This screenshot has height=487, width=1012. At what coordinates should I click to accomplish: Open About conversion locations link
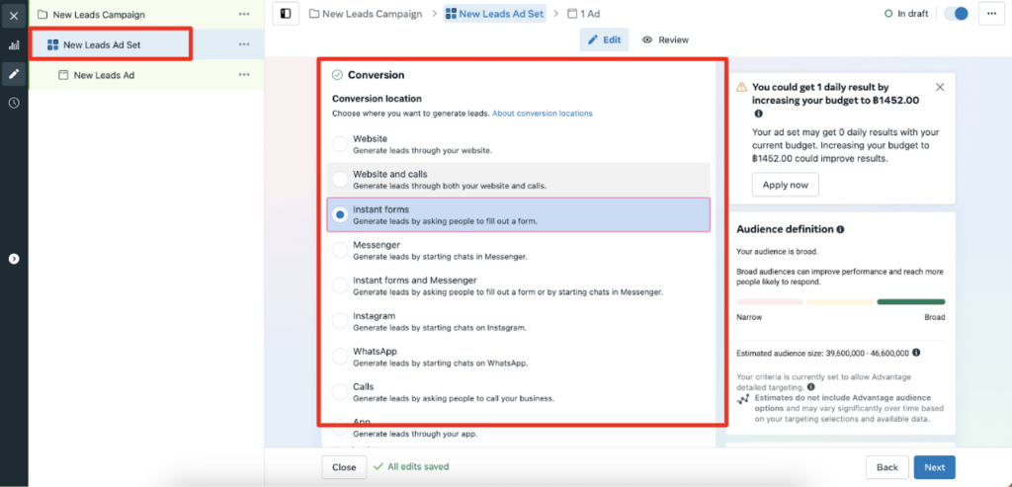[x=543, y=114]
